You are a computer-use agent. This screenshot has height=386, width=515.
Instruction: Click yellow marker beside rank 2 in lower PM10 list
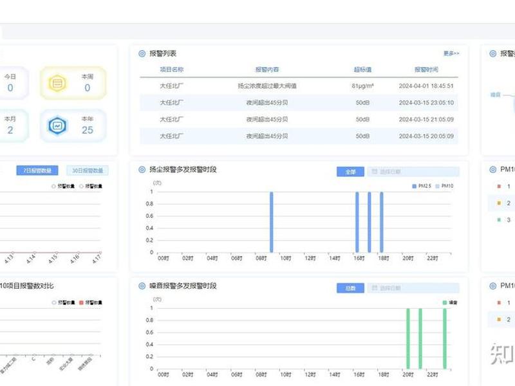pyautogui.click(x=499, y=319)
